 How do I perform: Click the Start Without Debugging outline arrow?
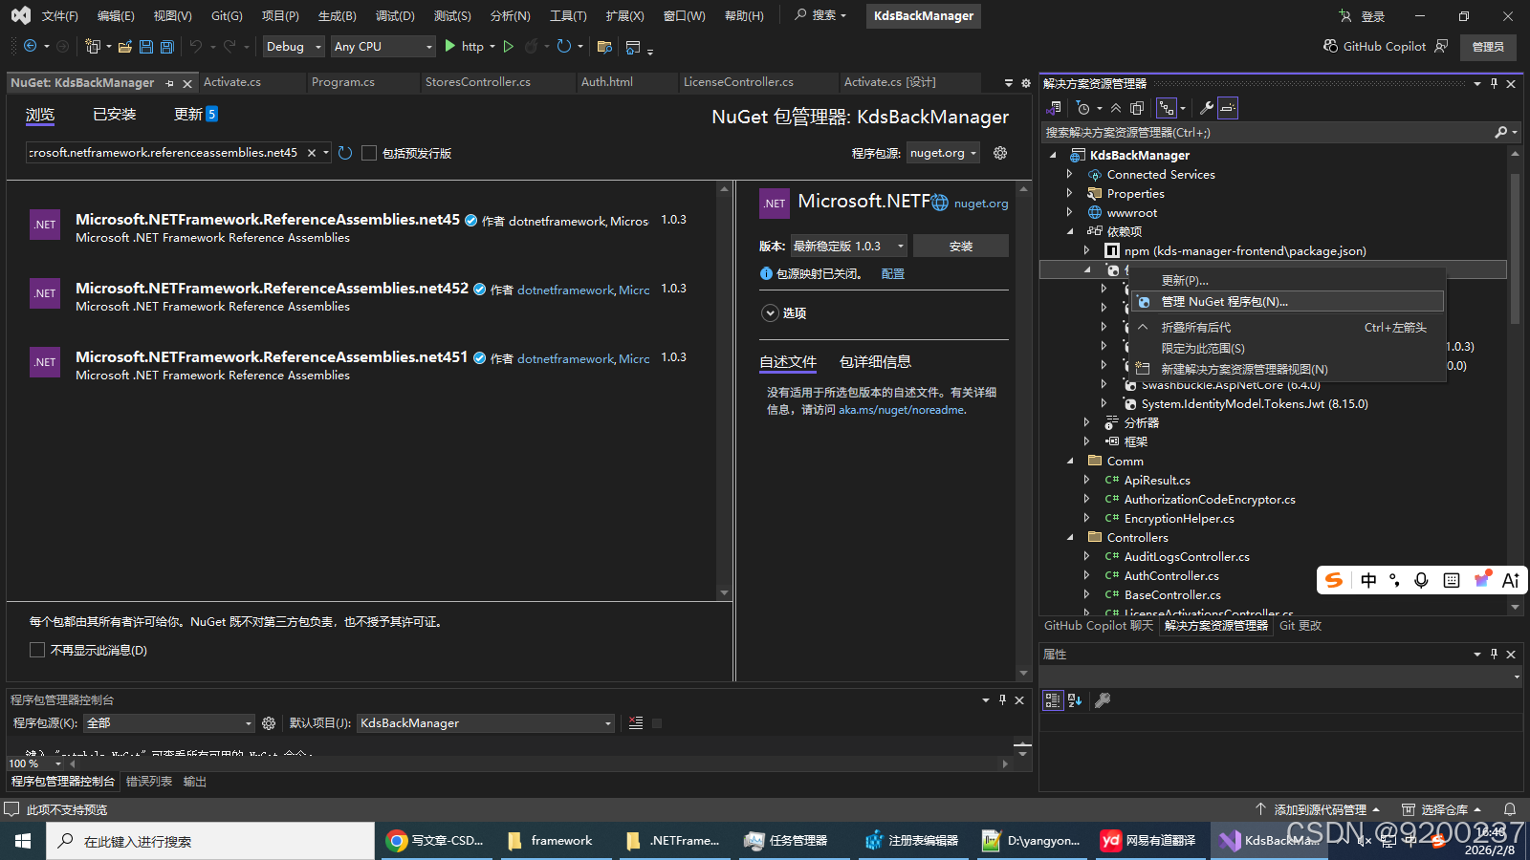coord(509,46)
